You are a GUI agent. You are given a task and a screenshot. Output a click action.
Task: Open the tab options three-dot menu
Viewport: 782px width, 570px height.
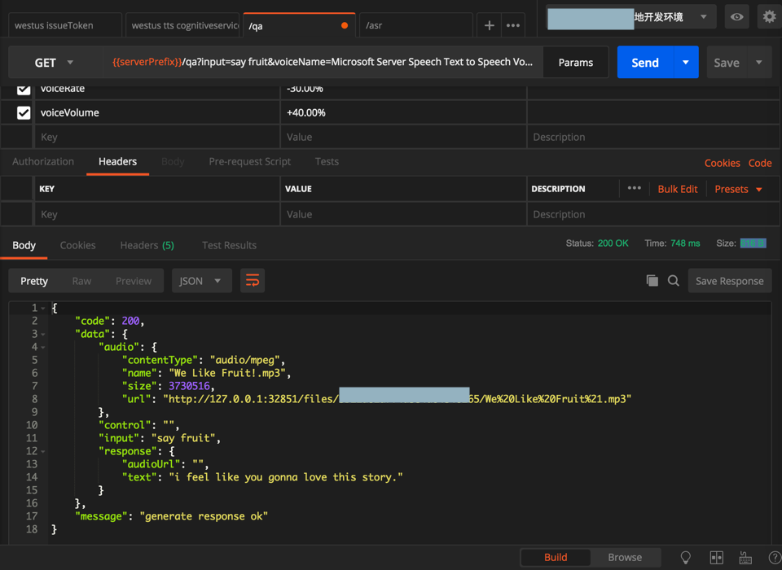tap(513, 25)
